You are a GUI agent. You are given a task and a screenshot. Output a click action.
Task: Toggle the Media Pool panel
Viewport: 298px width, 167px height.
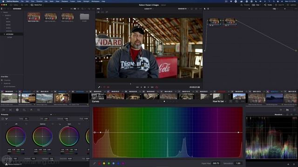[36, 5]
